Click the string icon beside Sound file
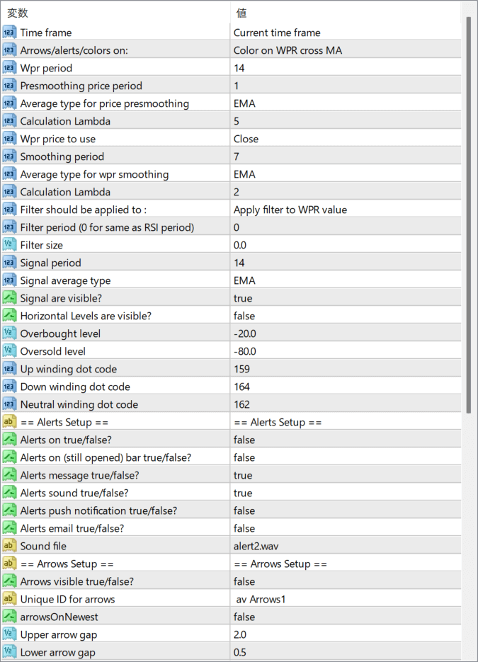Image resolution: width=478 pixels, height=662 pixels. pos(9,546)
